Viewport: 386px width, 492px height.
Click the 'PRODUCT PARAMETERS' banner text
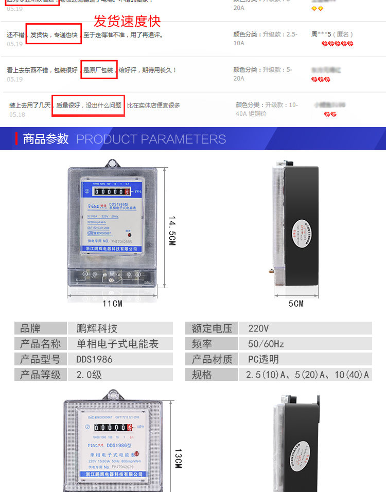point(151,139)
